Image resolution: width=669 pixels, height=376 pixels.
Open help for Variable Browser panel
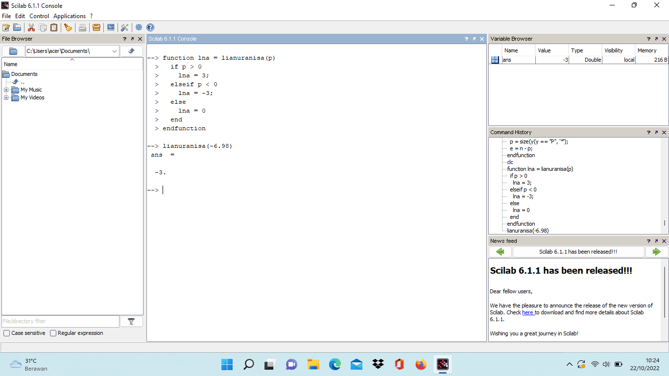[x=648, y=39]
